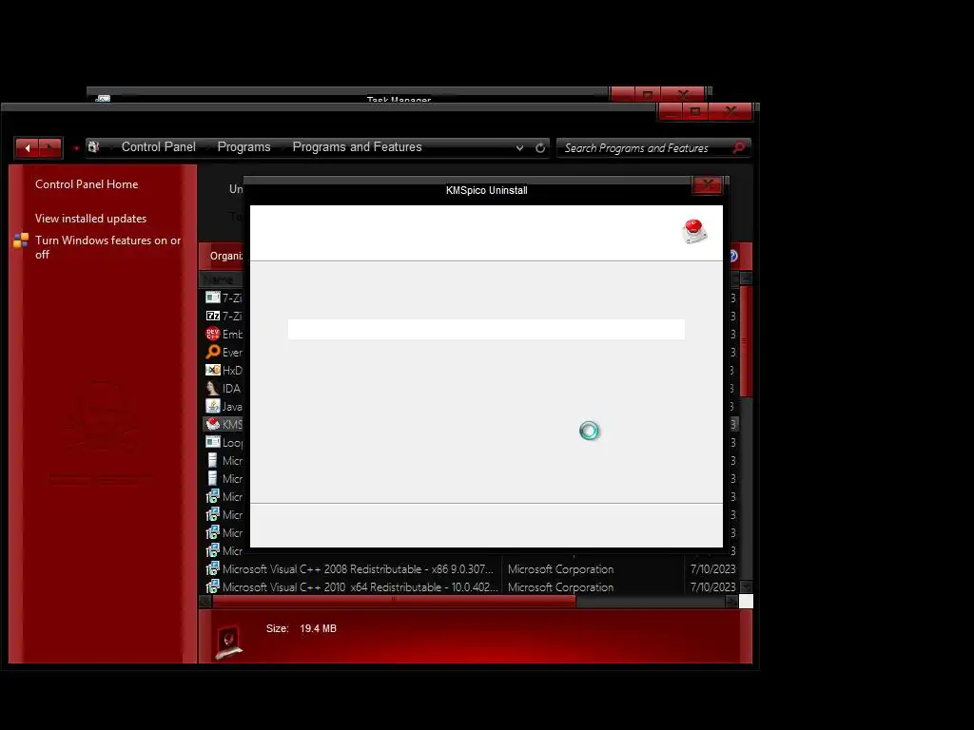The image size is (974, 730).
Task: Click the icon of Visual C++ 2010 Redistributable row
Action: (212, 586)
